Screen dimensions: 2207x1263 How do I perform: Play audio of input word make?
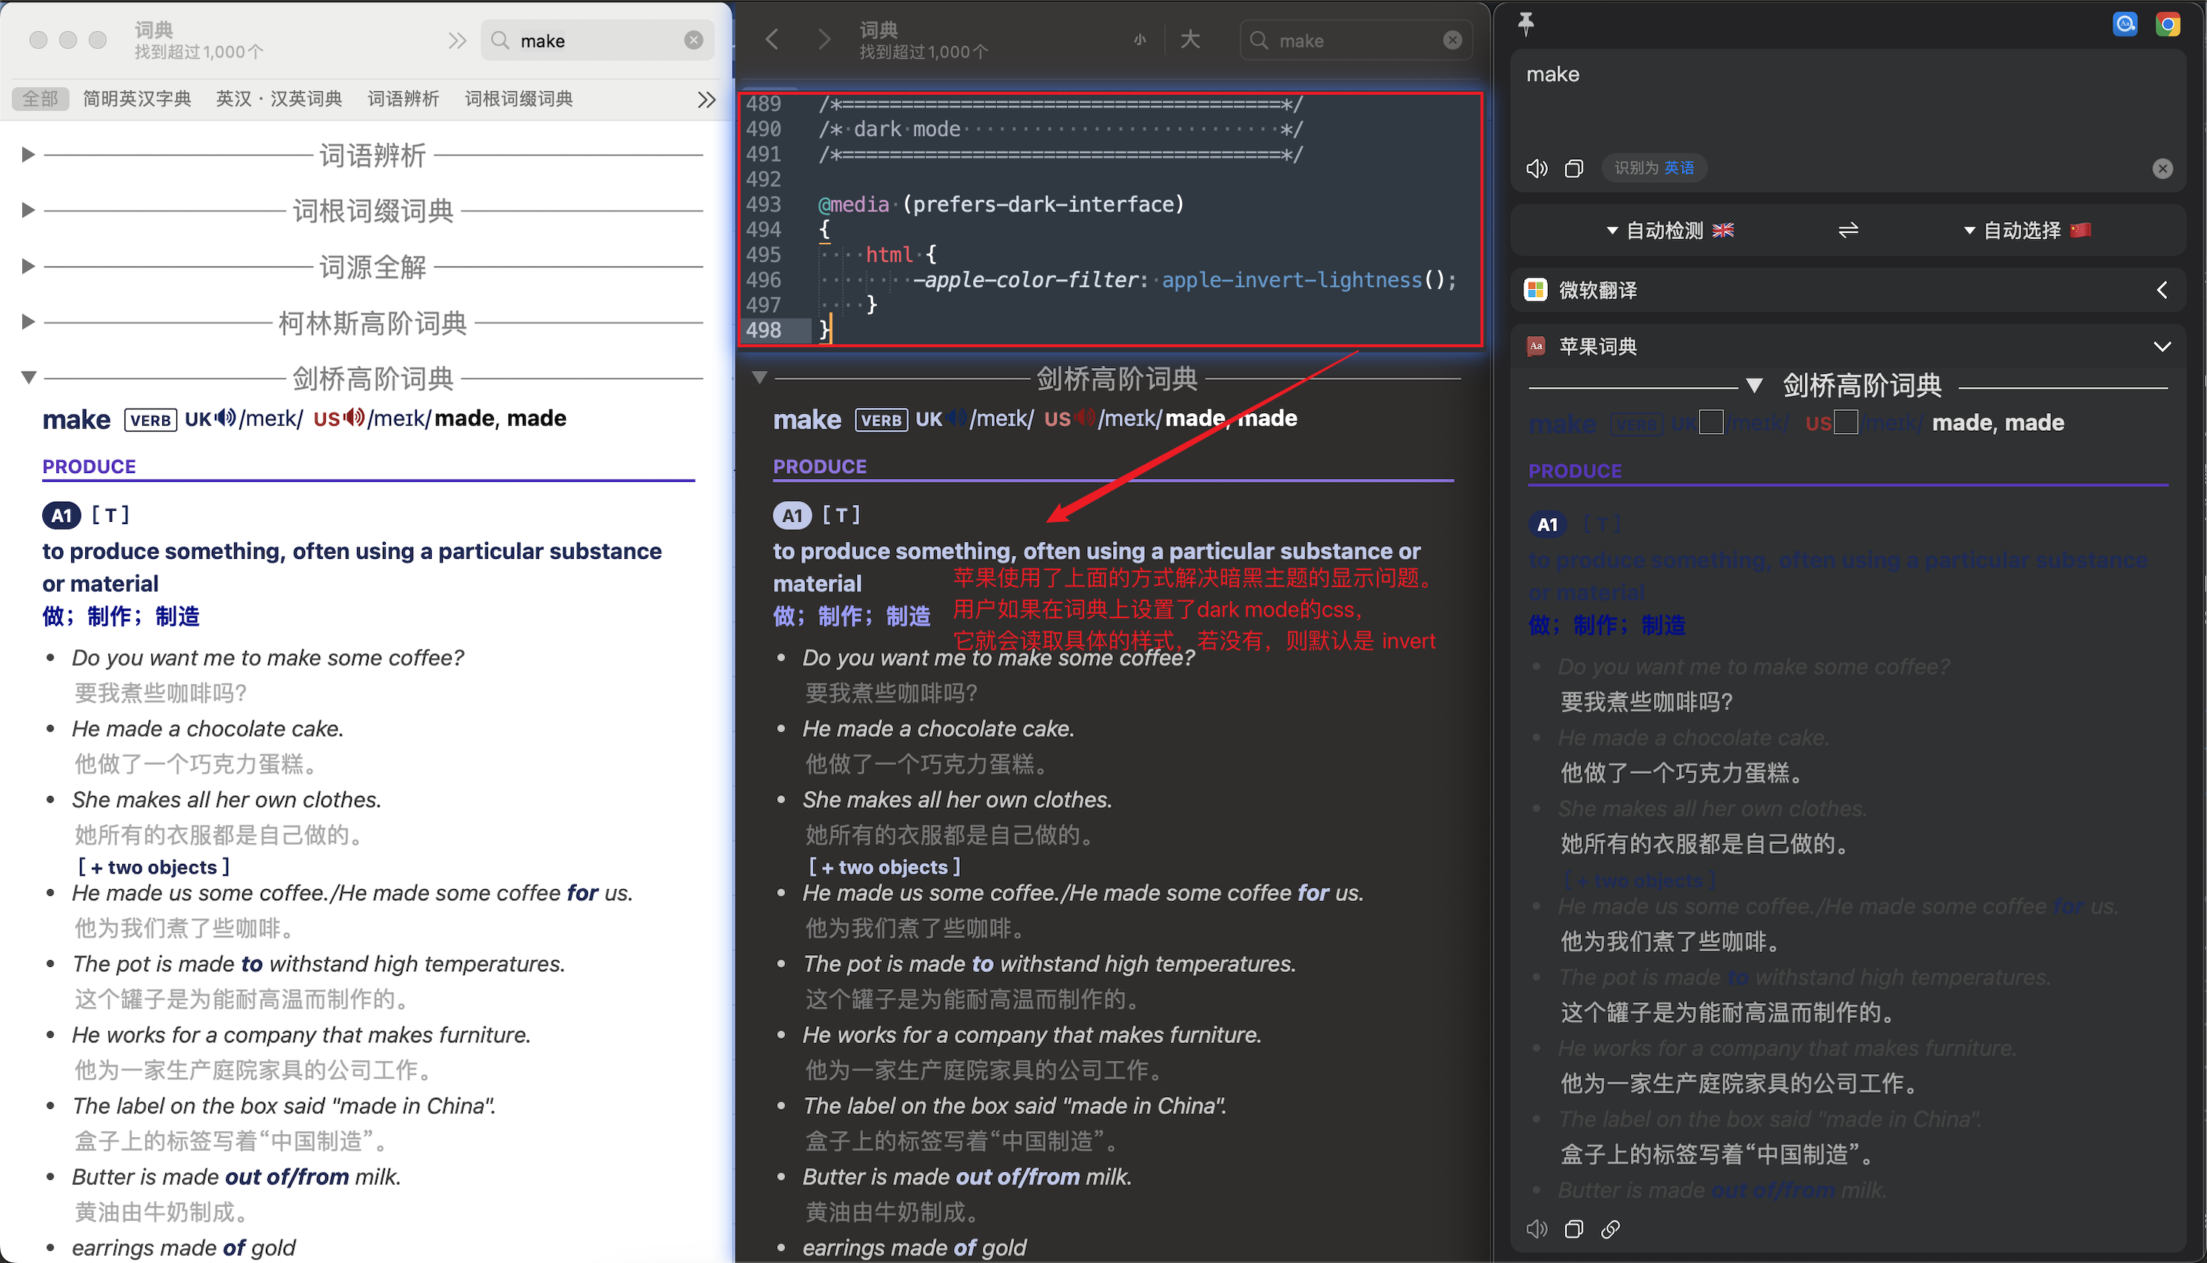point(1537,168)
